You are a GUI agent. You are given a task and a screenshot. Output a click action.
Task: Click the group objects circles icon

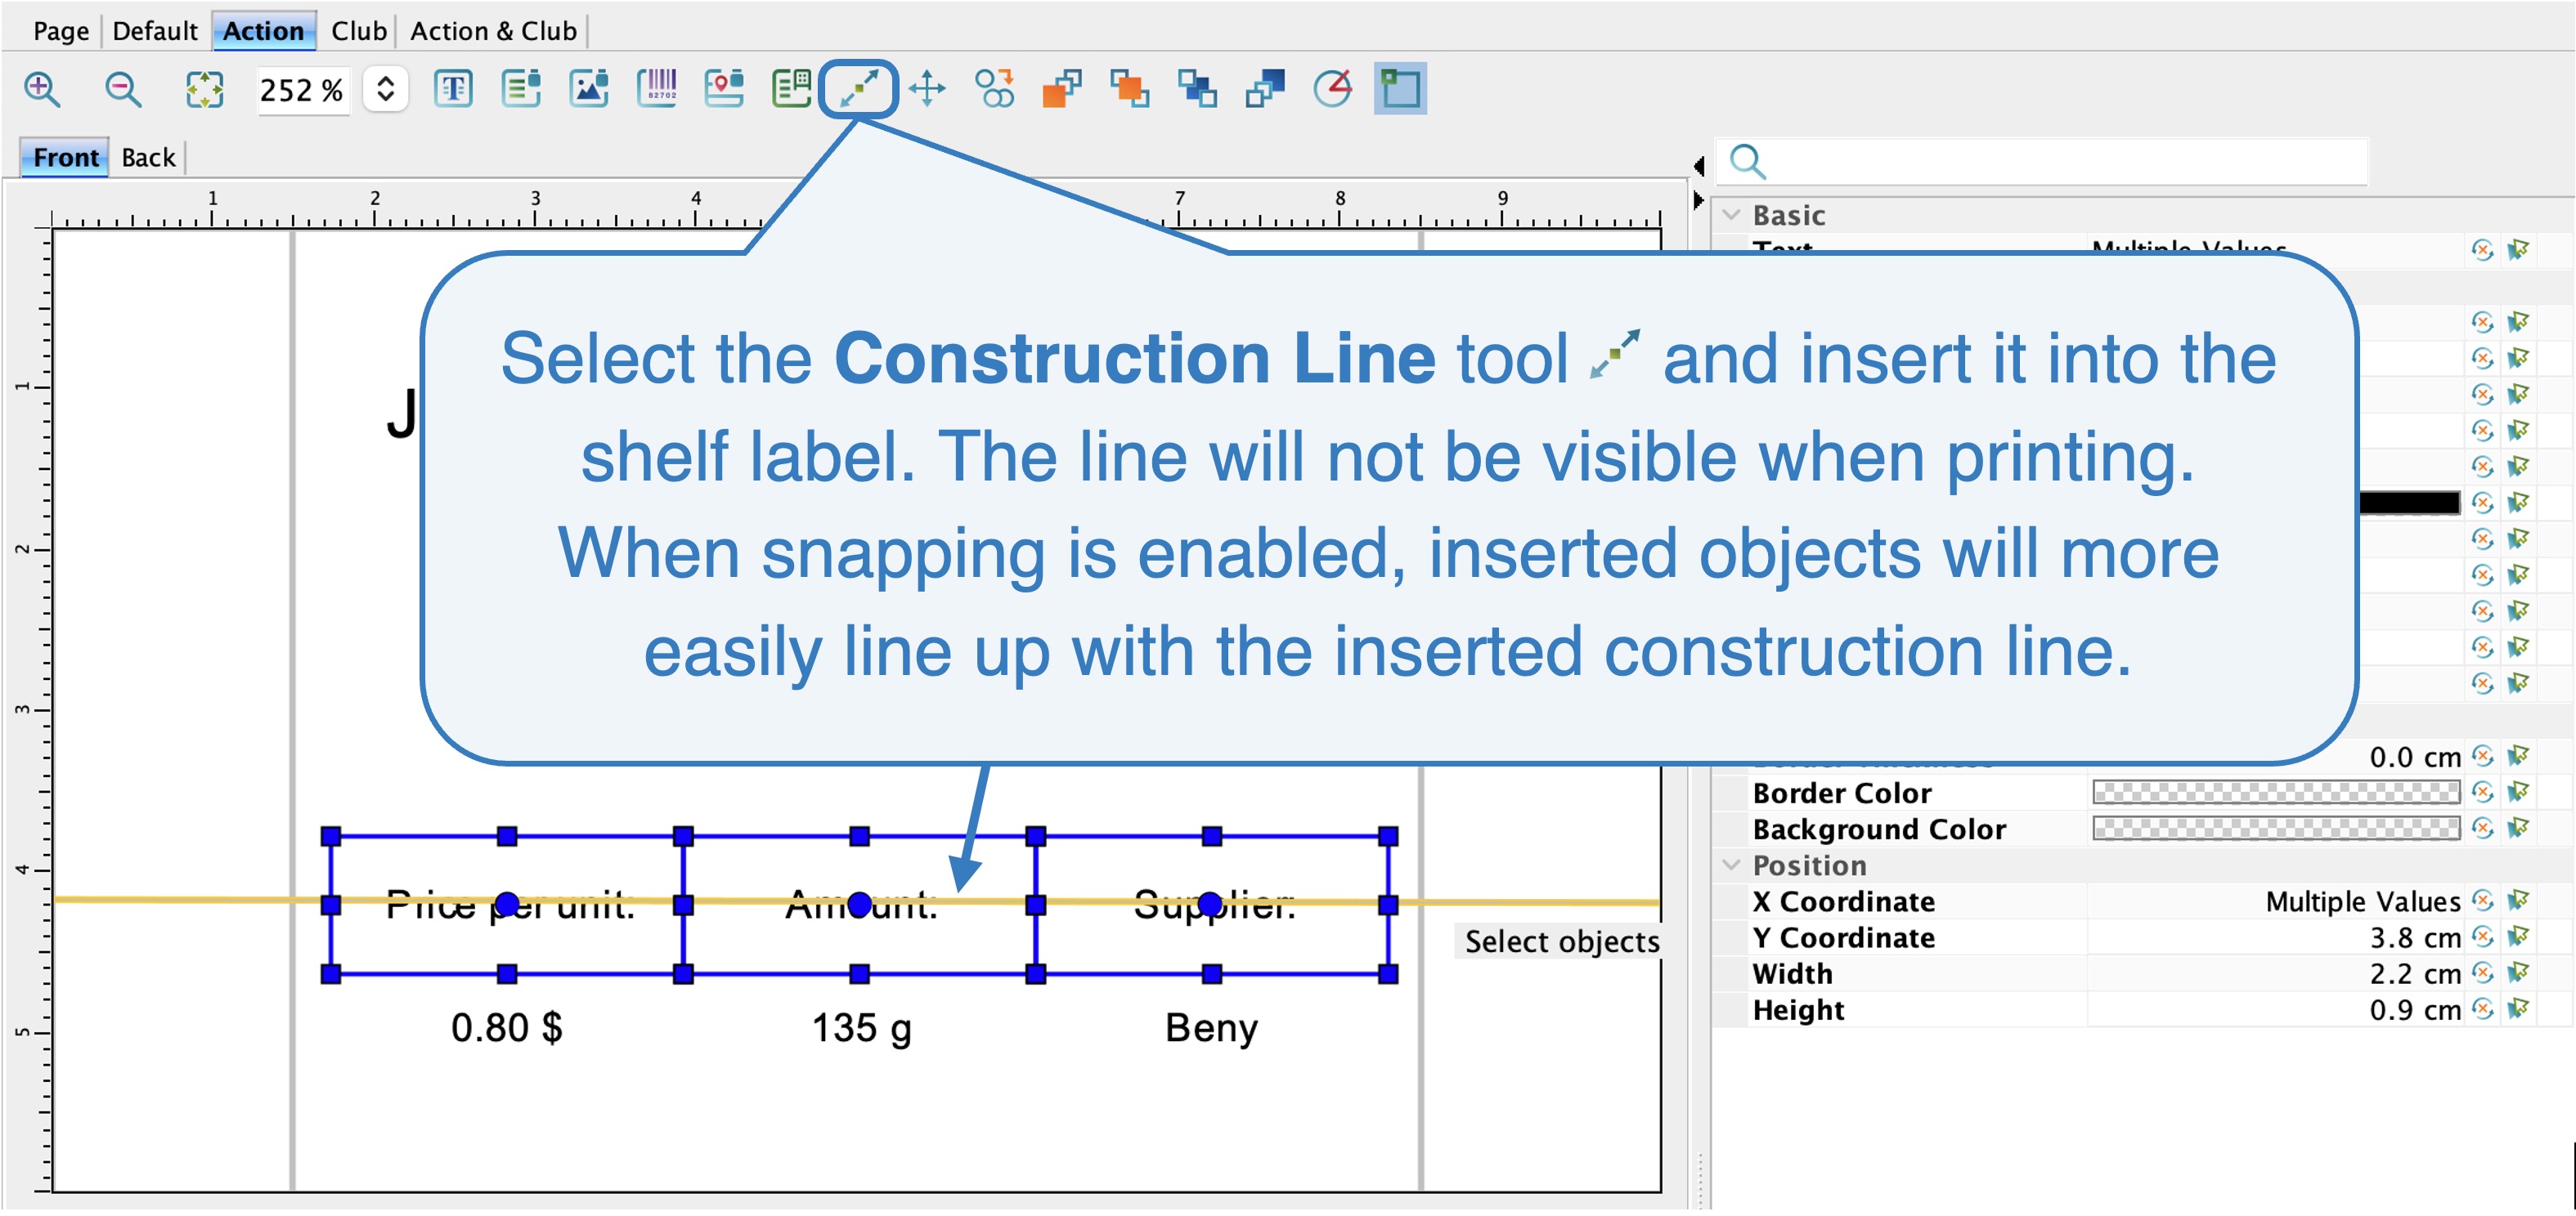995,90
